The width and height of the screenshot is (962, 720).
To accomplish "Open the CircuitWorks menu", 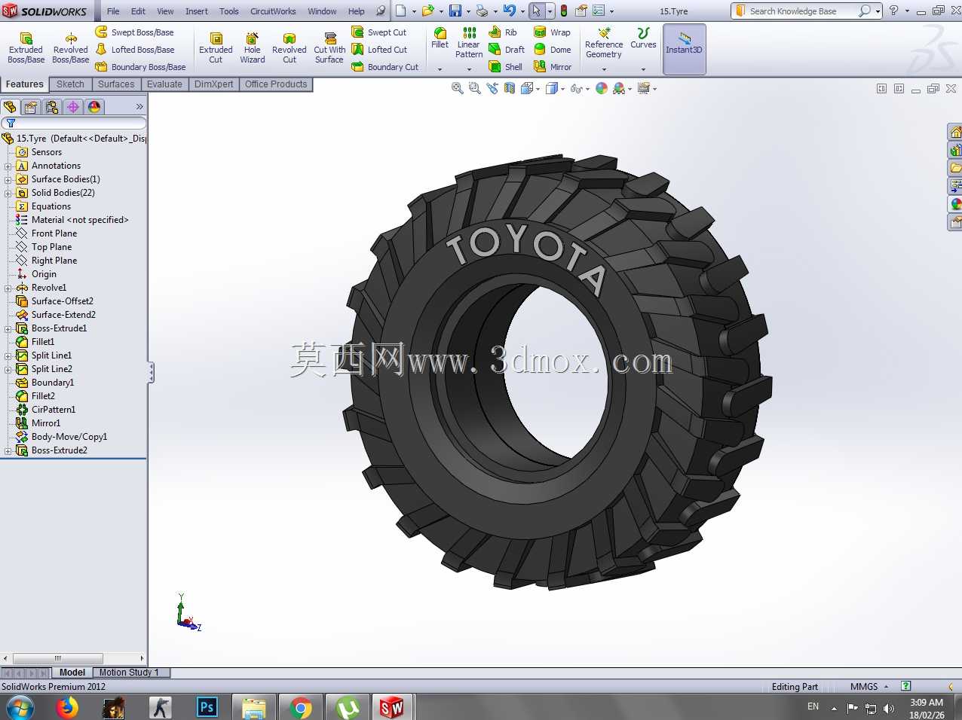I will click(x=273, y=11).
